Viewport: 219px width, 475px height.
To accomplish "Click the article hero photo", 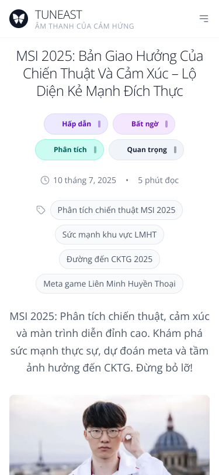I will pyautogui.click(x=110, y=435).
